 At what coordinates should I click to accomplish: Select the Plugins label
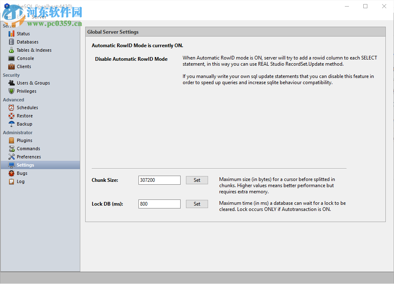(25, 140)
